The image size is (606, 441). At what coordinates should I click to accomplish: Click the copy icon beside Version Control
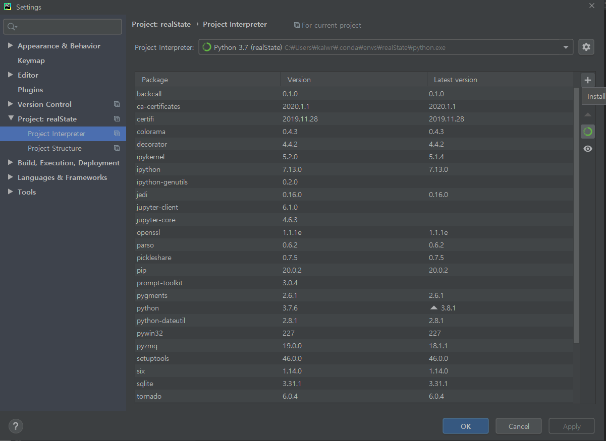pyautogui.click(x=117, y=104)
